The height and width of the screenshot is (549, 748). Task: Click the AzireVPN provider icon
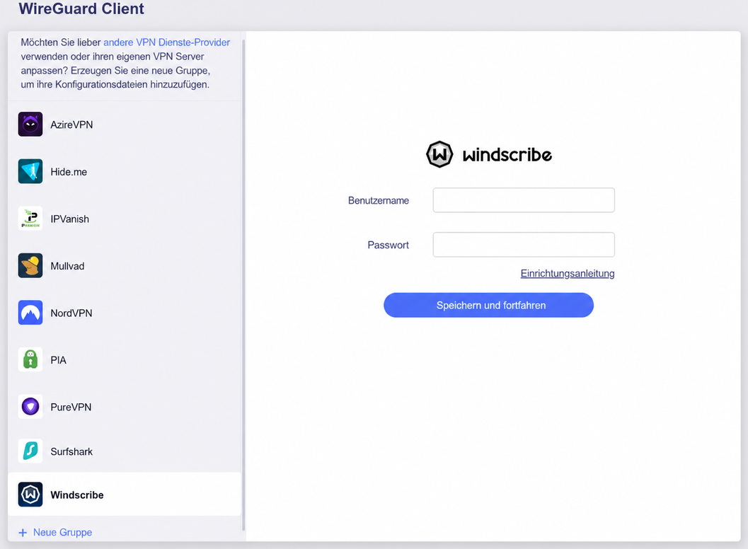(x=30, y=124)
